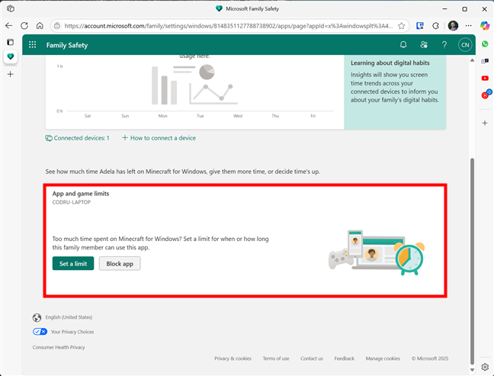Add this page to favorites star
This screenshot has height=376, width=494.
pyautogui.click(x=401, y=26)
